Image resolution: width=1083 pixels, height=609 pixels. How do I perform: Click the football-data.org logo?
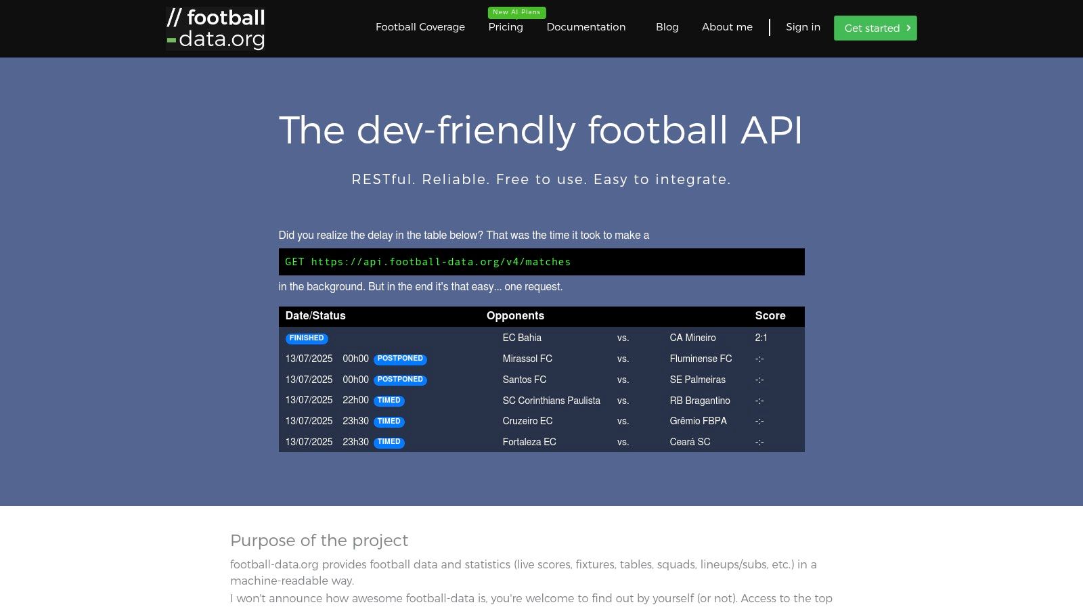215,28
